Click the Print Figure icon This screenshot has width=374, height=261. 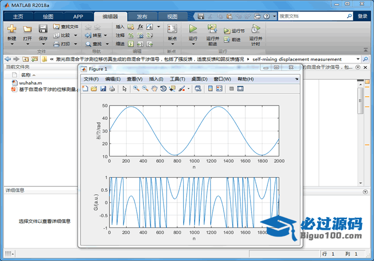pos(112,89)
